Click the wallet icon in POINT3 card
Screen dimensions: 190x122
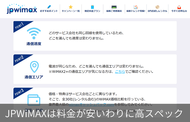[34, 100]
